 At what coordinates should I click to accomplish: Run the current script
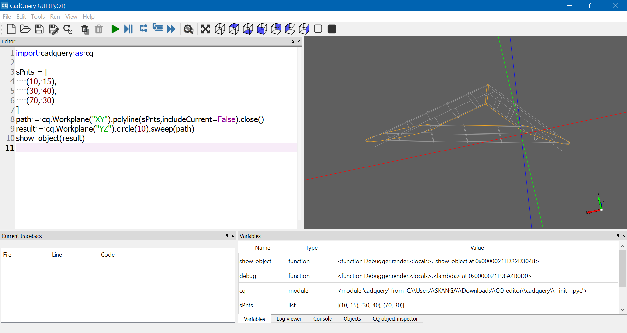(115, 29)
